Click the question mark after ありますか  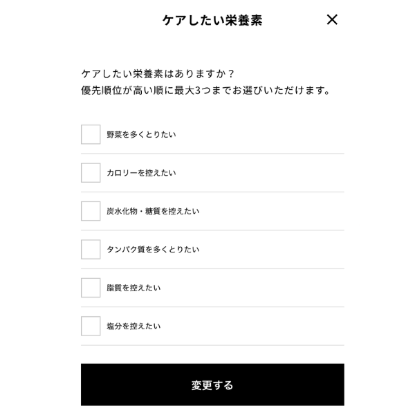(232, 73)
